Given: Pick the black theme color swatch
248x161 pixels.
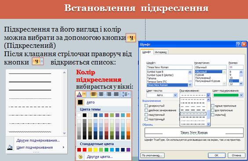Looking at the screenshot, I should (84, 115).
